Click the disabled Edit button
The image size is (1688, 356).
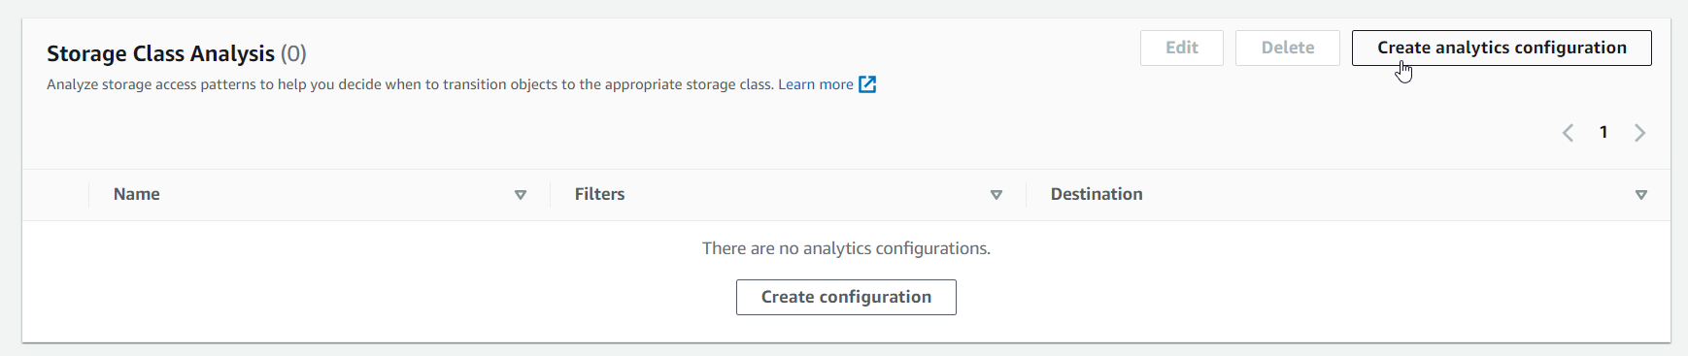click(1182, 48)
